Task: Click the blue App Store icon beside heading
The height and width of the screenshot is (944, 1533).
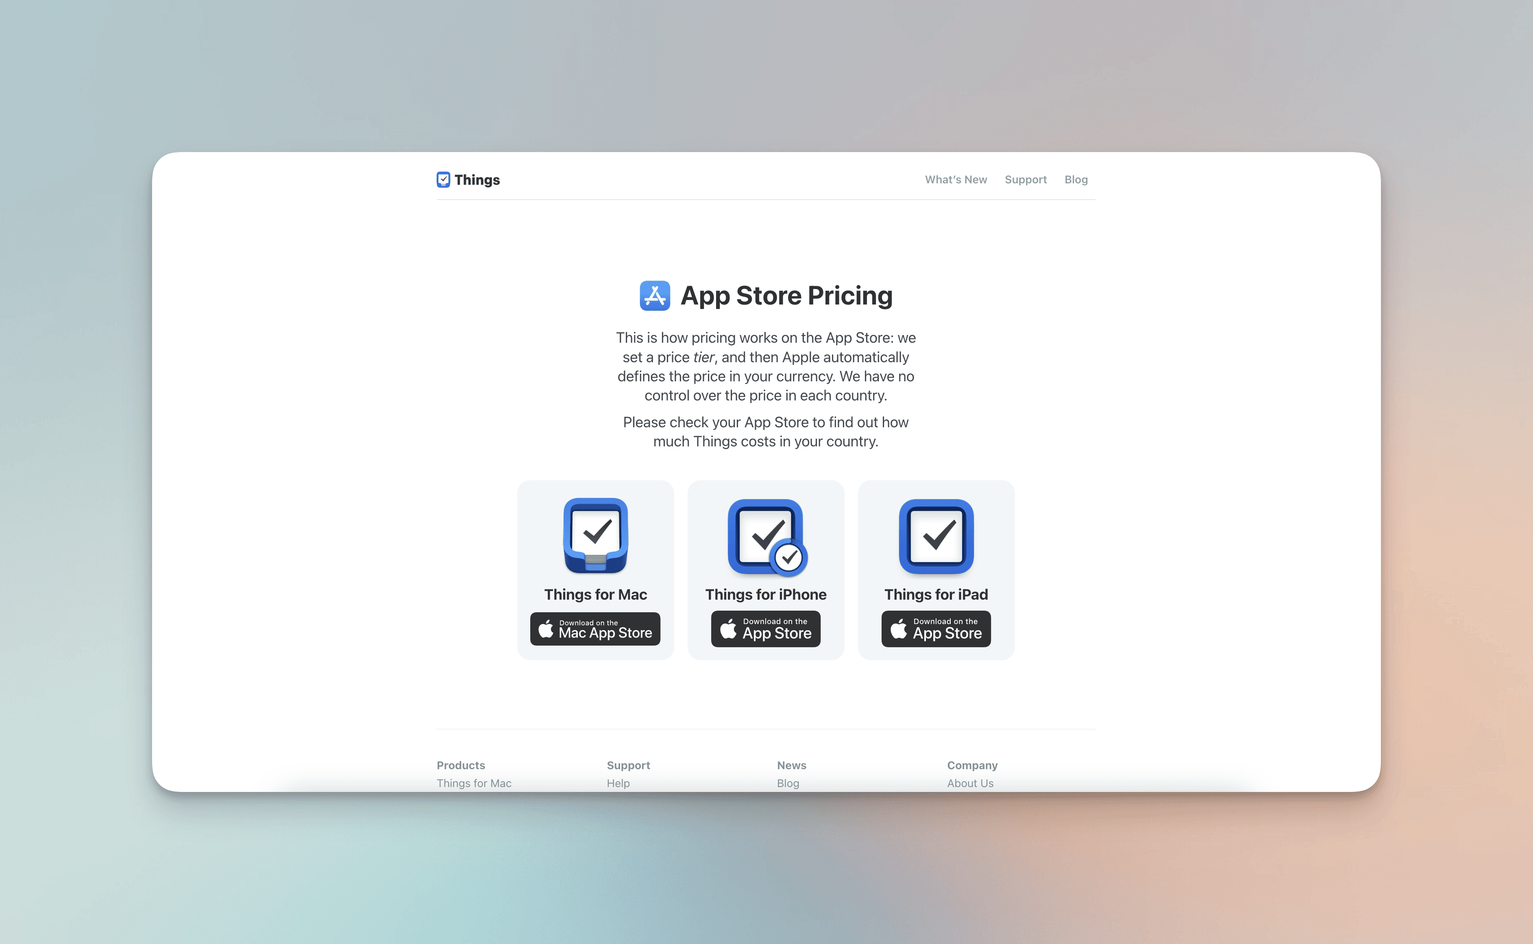Action: click(x=654, y=296)
